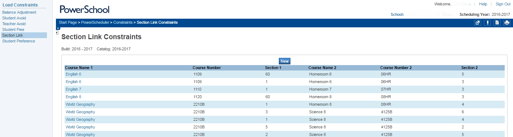Sign out of PowerSchool
The height and width of the screenshot is (137, 513).
[503, 4]
